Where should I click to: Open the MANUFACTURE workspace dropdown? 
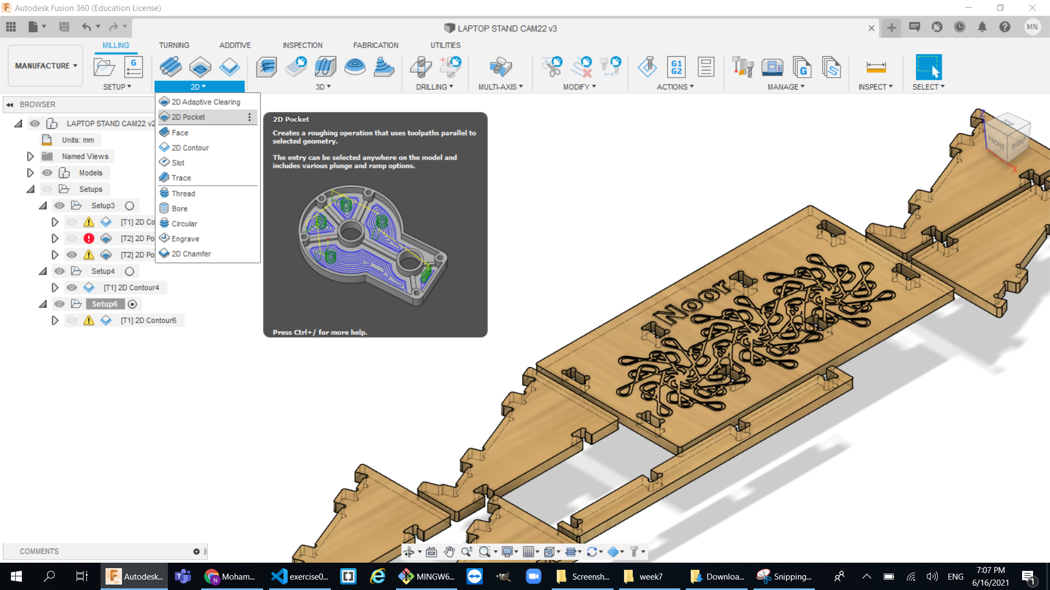point(46,66)
